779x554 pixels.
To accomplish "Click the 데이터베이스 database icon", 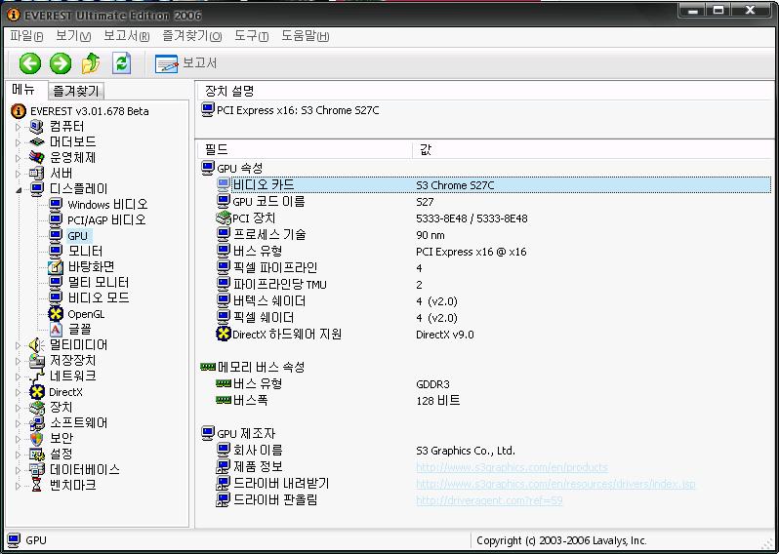I will (36, 469).
